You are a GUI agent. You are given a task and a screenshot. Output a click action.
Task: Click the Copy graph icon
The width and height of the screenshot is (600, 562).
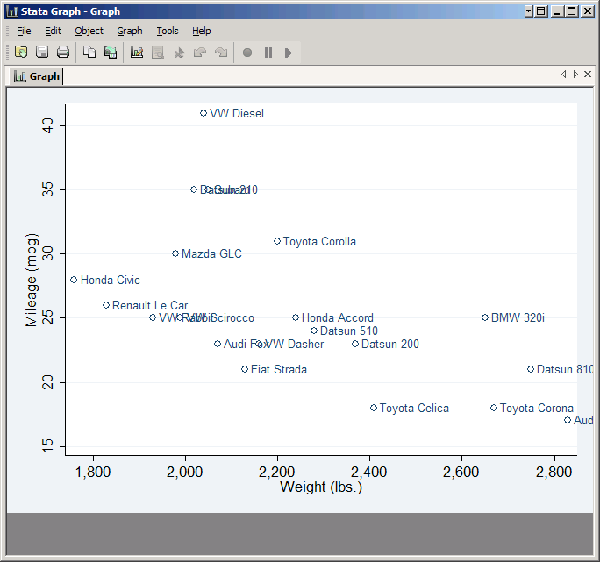pos(89,52)
